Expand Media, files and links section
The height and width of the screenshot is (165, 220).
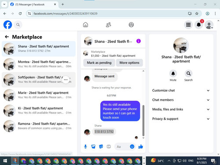pyautogui.click(x=181, y=109)
